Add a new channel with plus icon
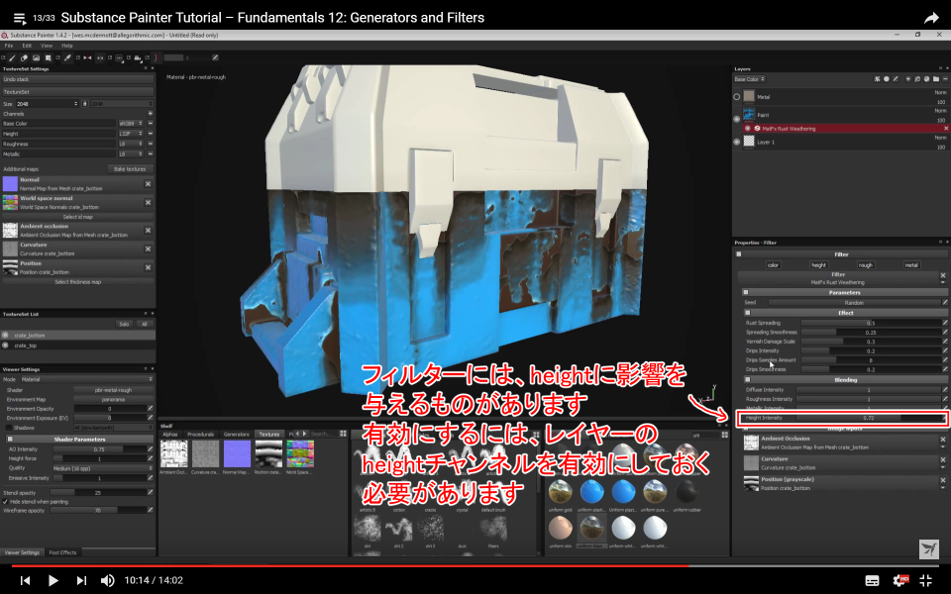Viewport: 951px width, 594px height. pos(150,113)
